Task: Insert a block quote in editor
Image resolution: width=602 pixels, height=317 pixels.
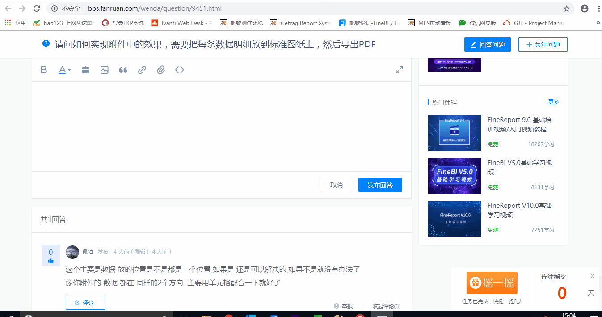Action: [x=123, y=70]
